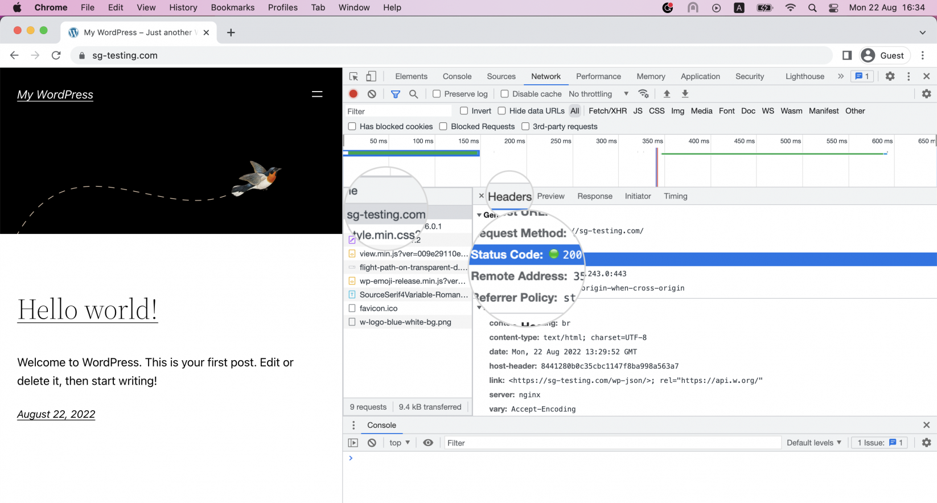This screenshot has height=503, width=937.
Task: Select the w-logo-blue-white-bg.png request
Action: (408, 322)
